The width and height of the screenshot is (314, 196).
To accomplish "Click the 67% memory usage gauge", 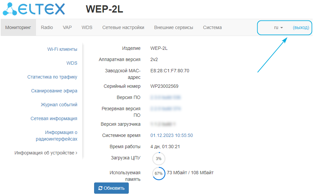I will click(158, 173).
